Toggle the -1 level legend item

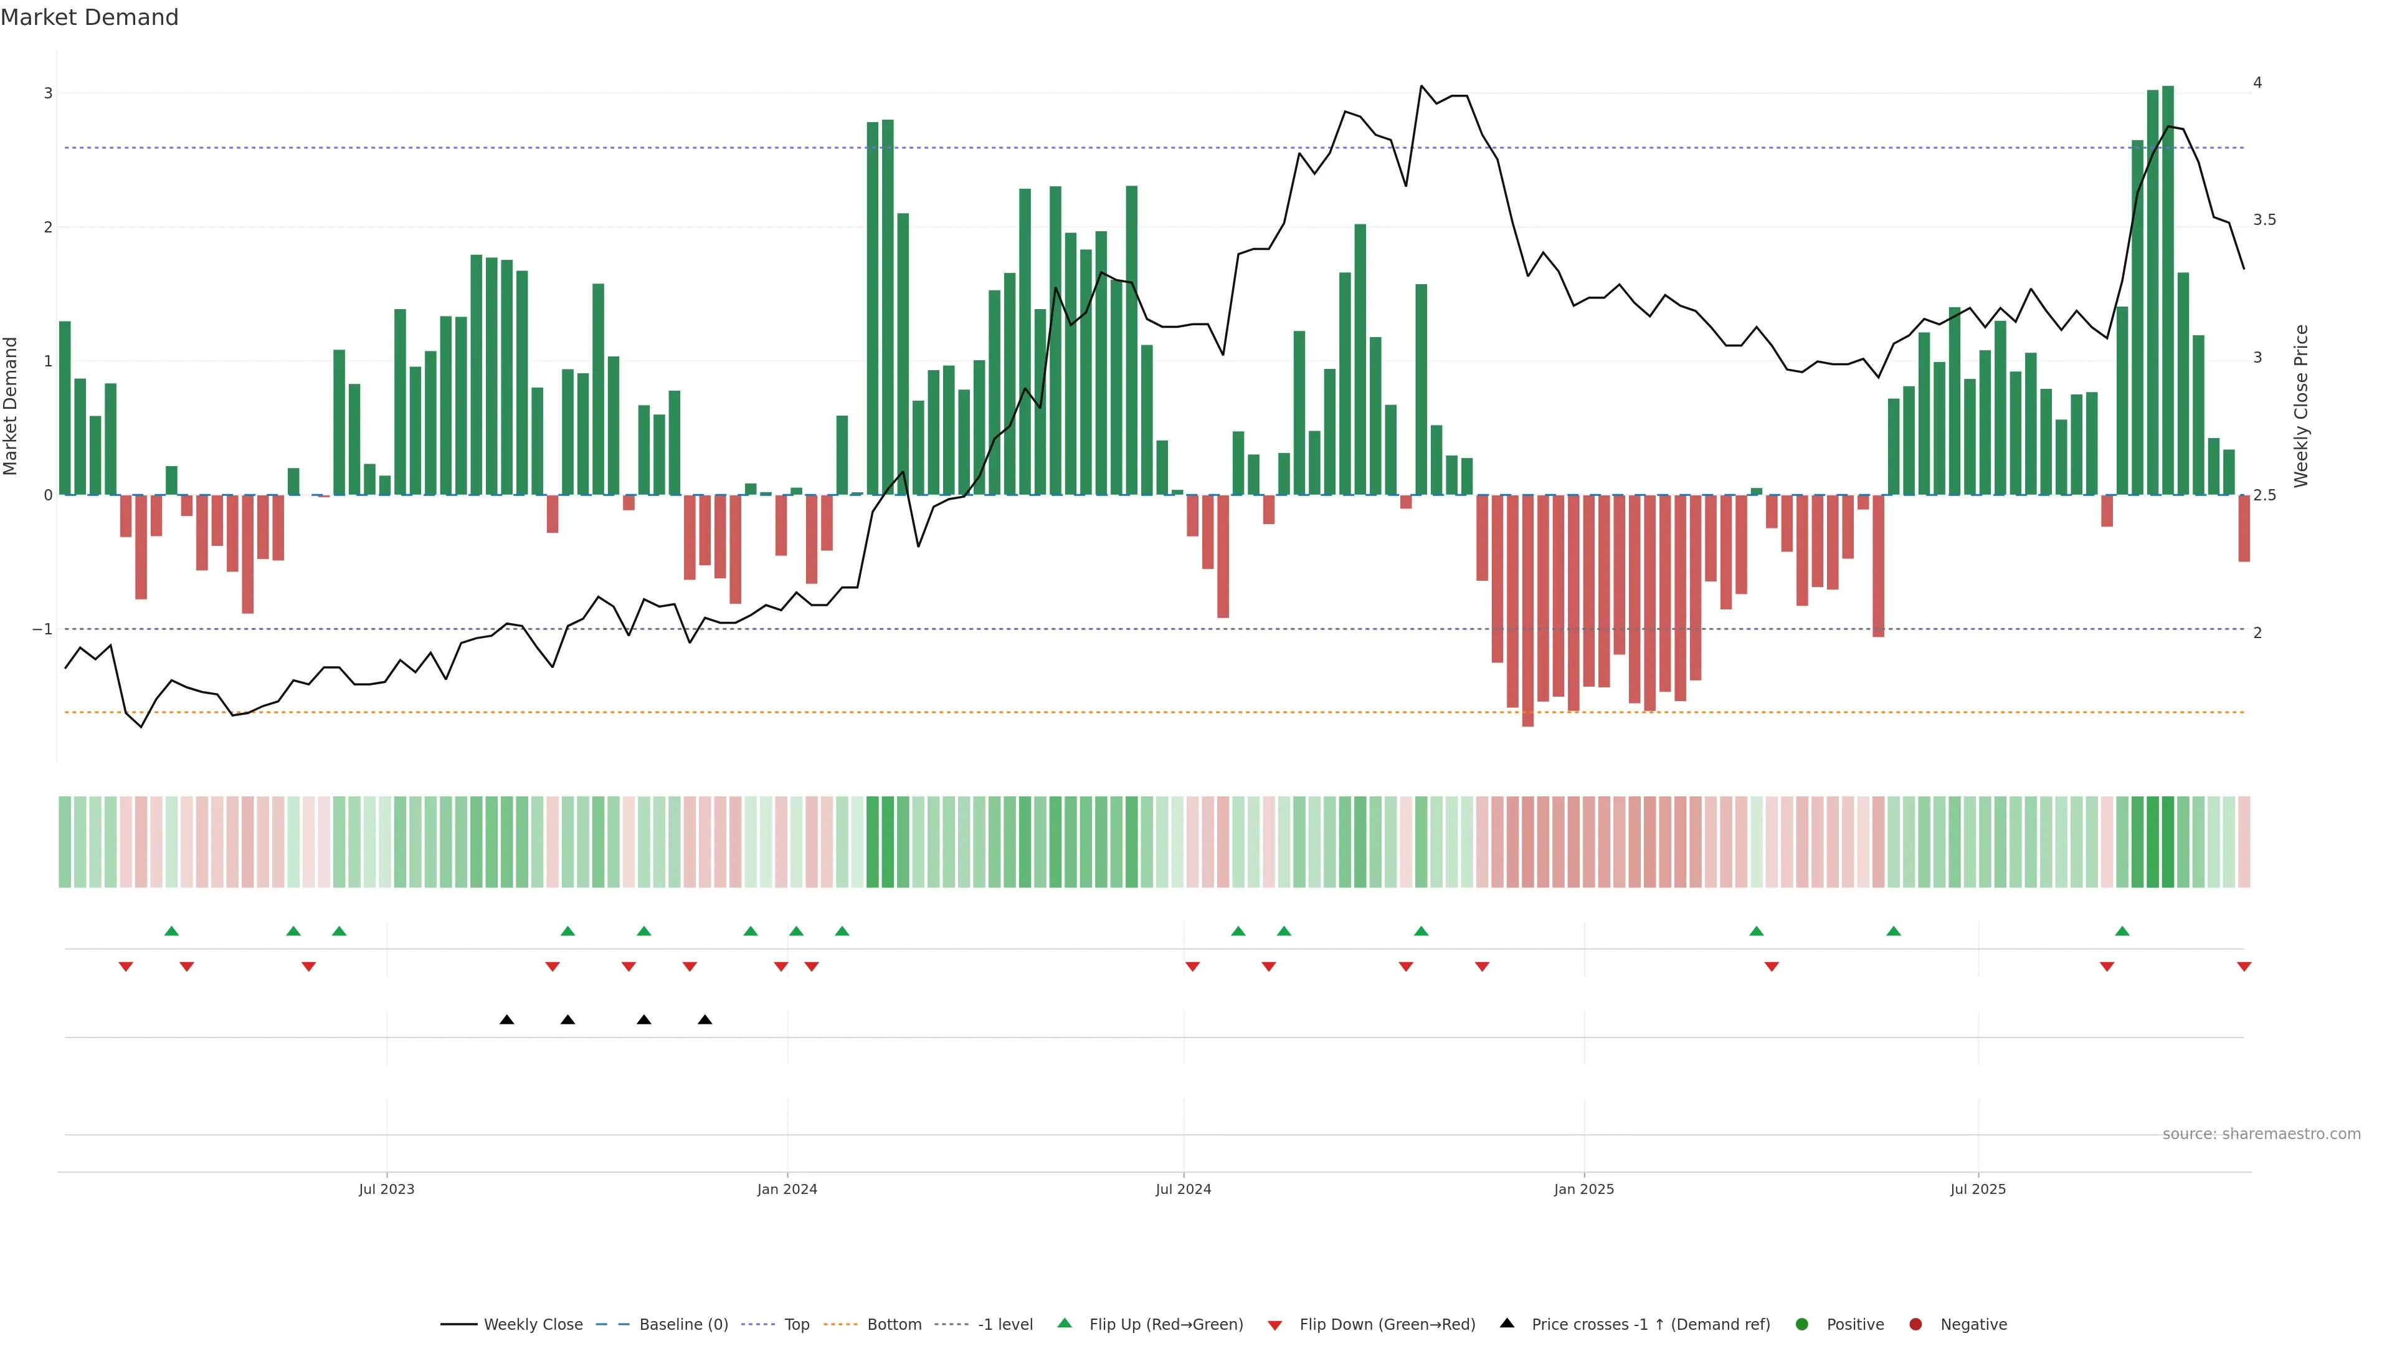pyautogui.click(x=1005, y=1325)
